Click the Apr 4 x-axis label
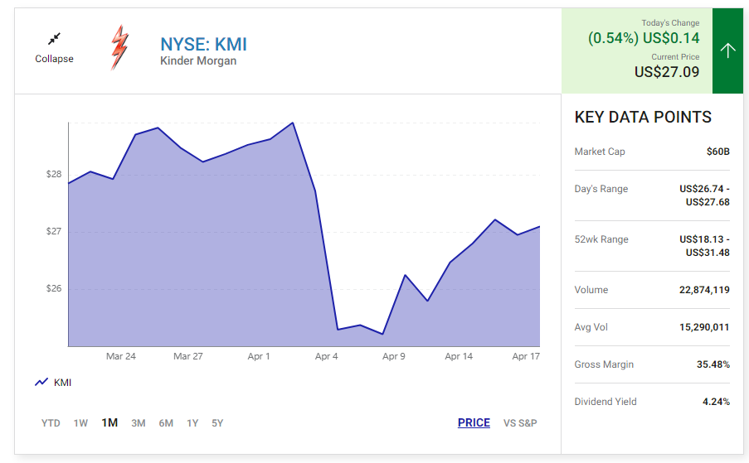This screenshot has width=749, height=463. [x=326, y=356]
